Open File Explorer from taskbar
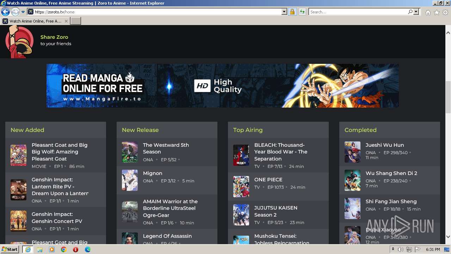The height and width of the screenshot is (254, 451). point(40,249)
